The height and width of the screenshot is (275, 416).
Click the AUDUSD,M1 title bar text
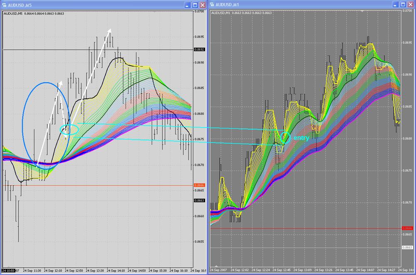pos(228,5)
